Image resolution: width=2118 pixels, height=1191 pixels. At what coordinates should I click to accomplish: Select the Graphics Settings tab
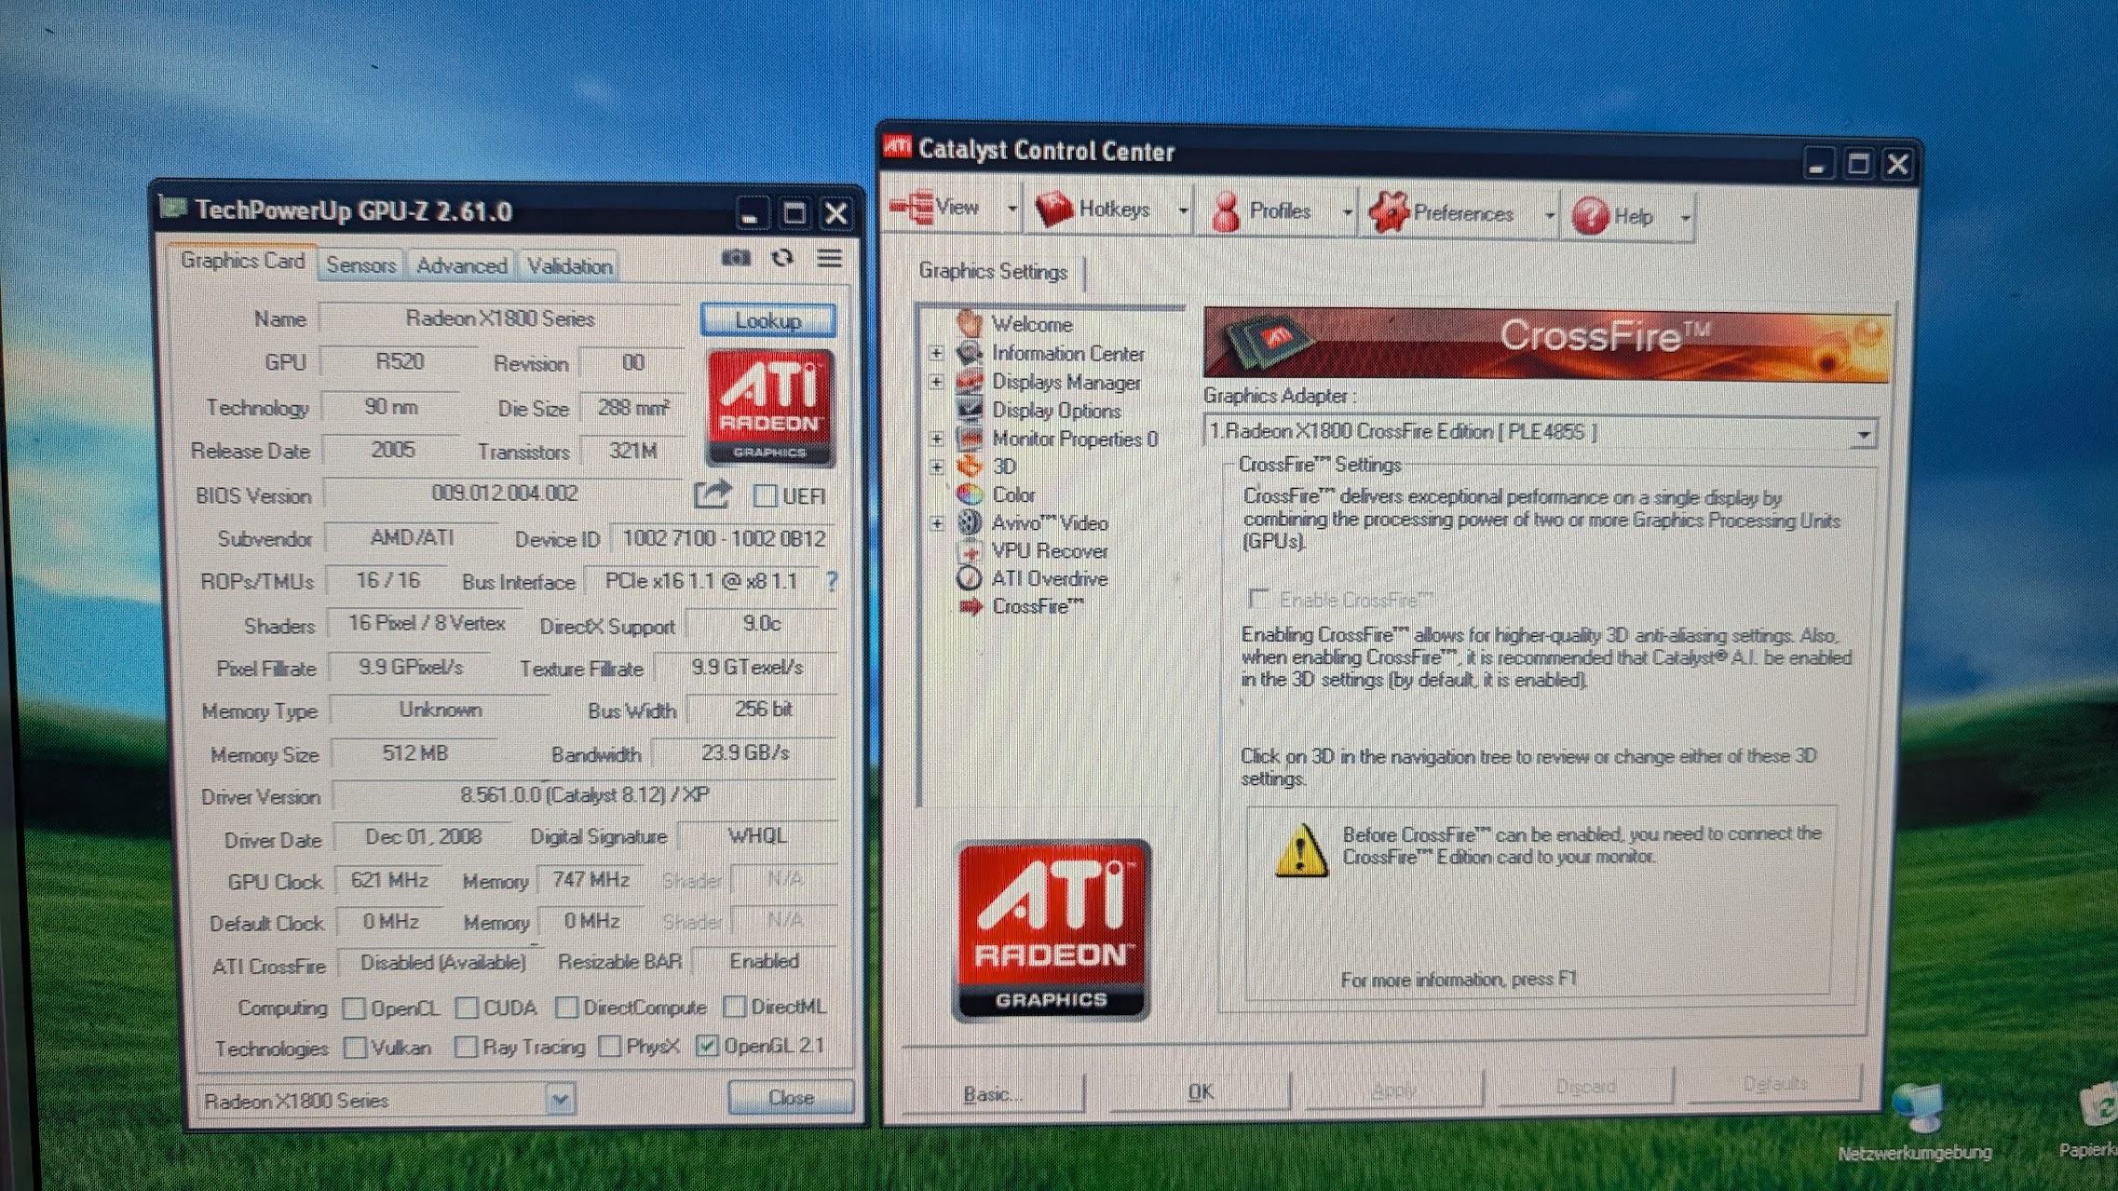993,271
